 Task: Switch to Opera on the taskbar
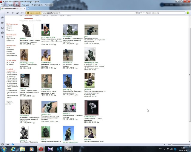[41, 149]
